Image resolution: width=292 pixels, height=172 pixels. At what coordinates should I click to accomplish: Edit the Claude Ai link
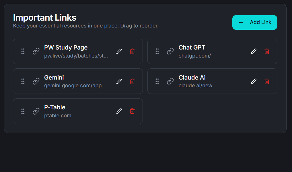point(254,81)
